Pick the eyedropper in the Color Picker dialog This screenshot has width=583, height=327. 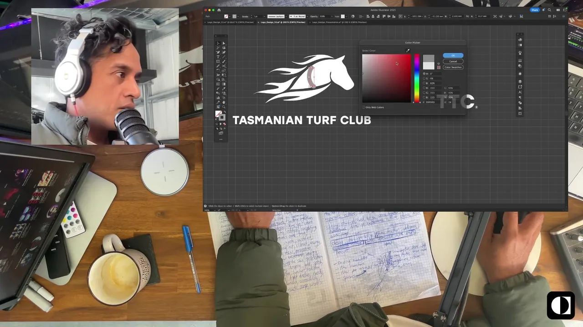(x=408, y=50)
